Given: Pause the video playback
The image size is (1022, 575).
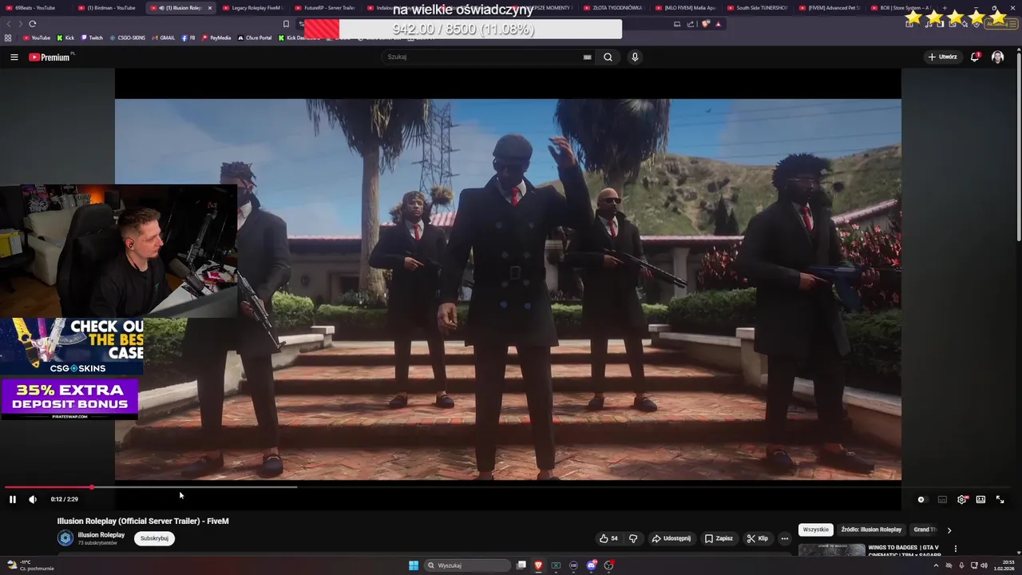Looking at the screenshot, I should pyautogui.click(x=13, y=499).
